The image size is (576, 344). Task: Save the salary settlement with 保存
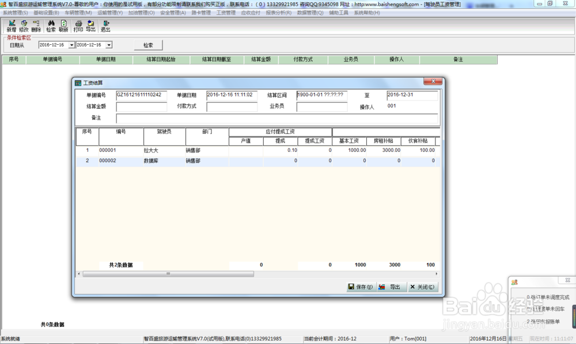tap(361, 287)
